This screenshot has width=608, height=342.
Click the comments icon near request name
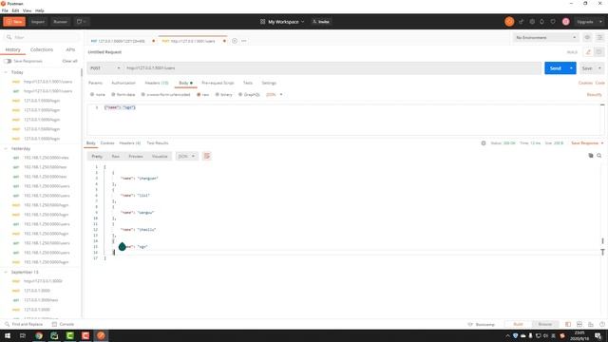point(599,52)
